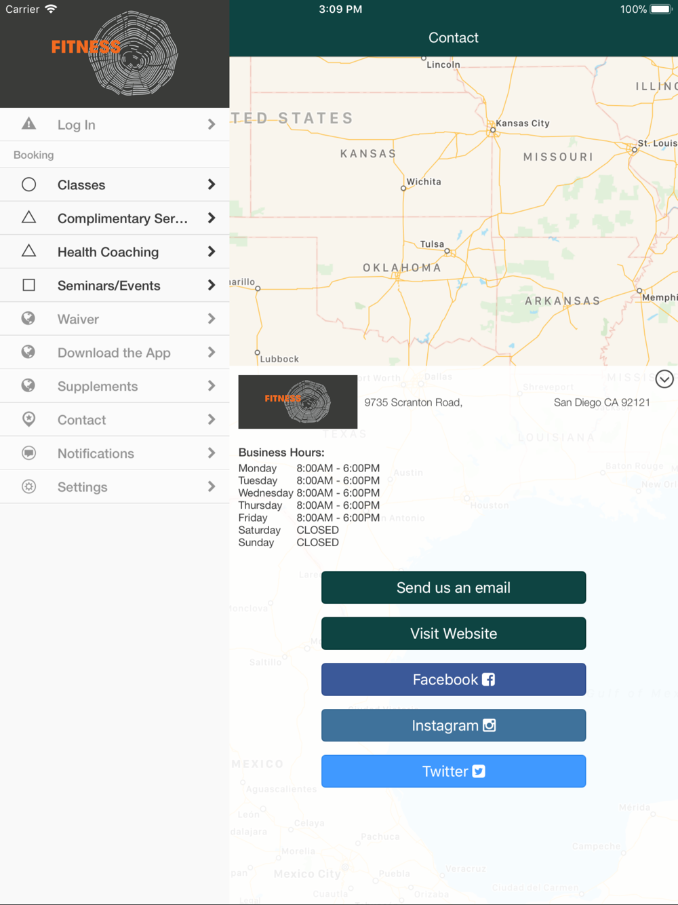Viewport: 678px width, 905px height.
Task: Tap the Sunday CLOSED hours row
Action: point(289,543)
